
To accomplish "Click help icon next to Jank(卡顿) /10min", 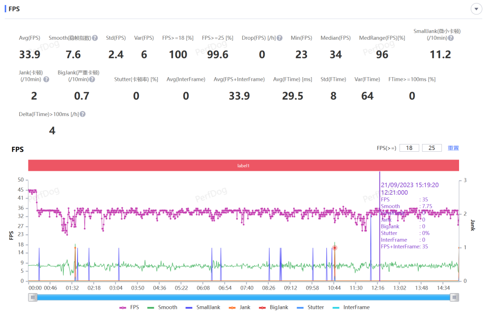I will (46, 79).
